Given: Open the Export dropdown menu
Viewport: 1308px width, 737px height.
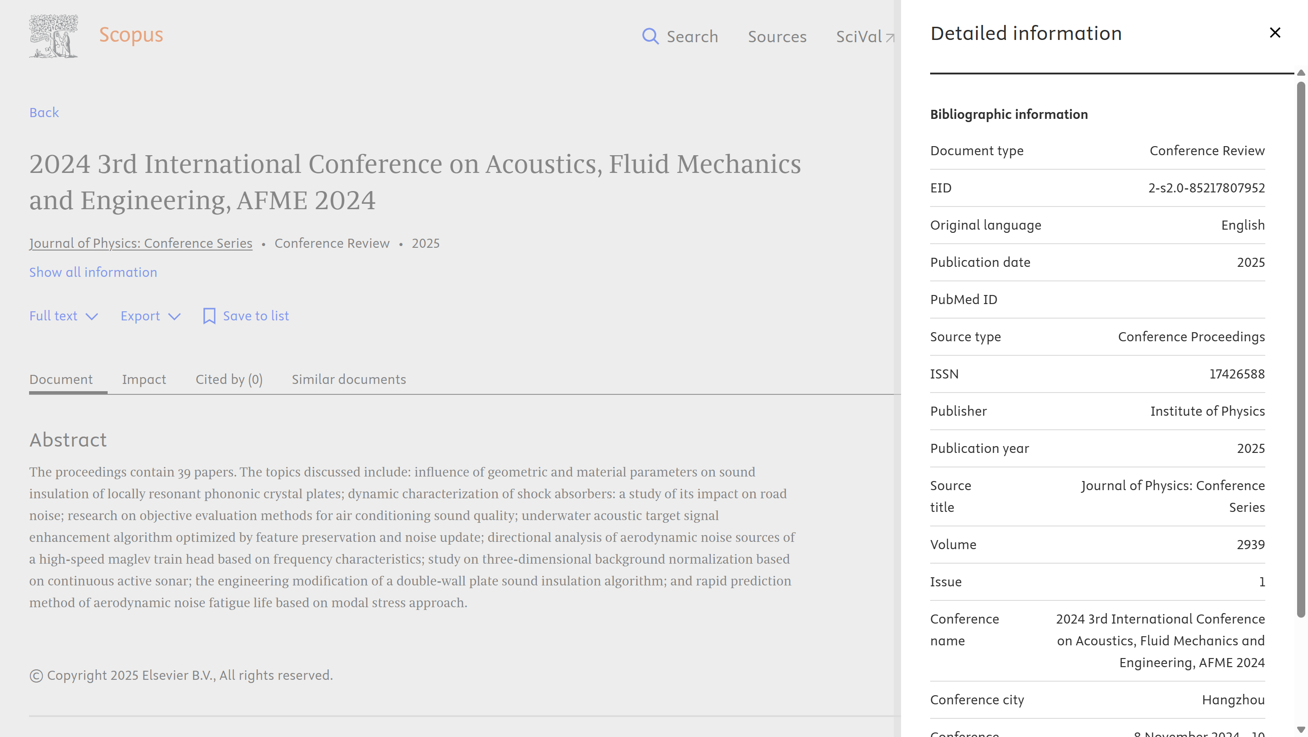Looking at the screenshot, I should 150,316.
